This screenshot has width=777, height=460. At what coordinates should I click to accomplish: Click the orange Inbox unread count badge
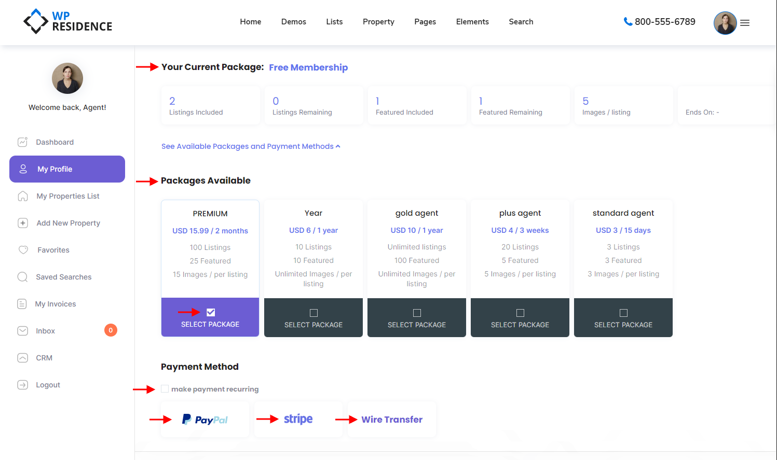111,330
